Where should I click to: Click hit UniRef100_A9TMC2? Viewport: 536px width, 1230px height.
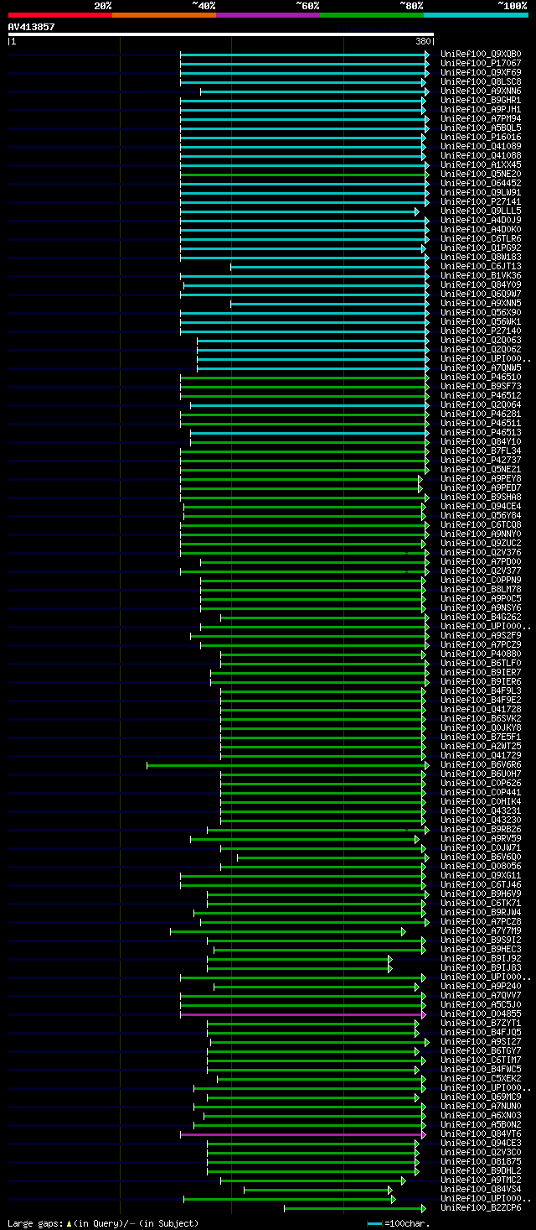pyautogui.click(x=481, y=1180)
